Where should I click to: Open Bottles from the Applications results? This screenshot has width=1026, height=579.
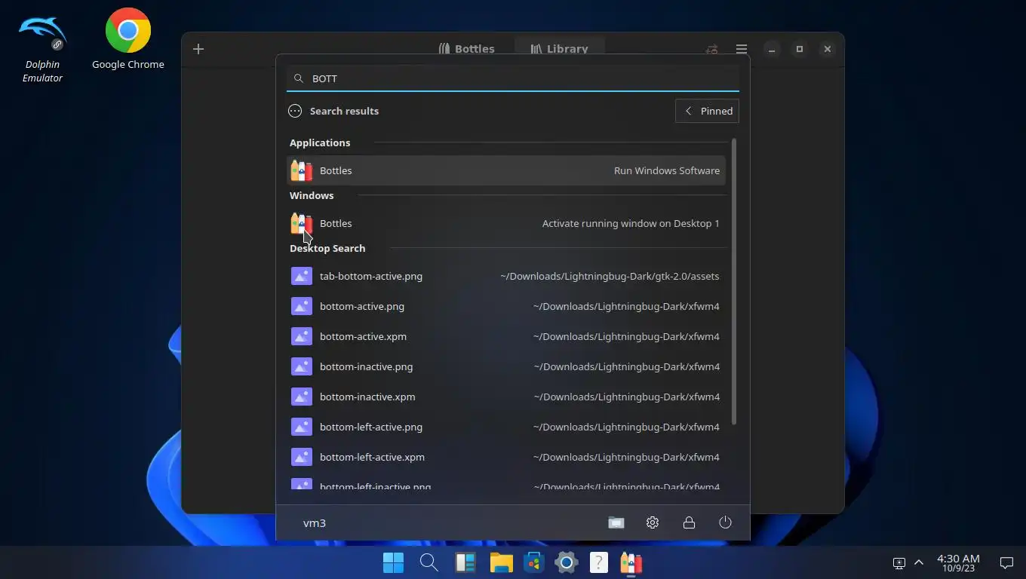pyautogui.click(x=505, y=170)
